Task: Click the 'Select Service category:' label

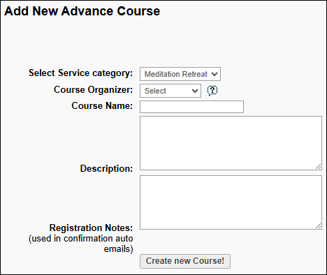Action: pos(80,73)
